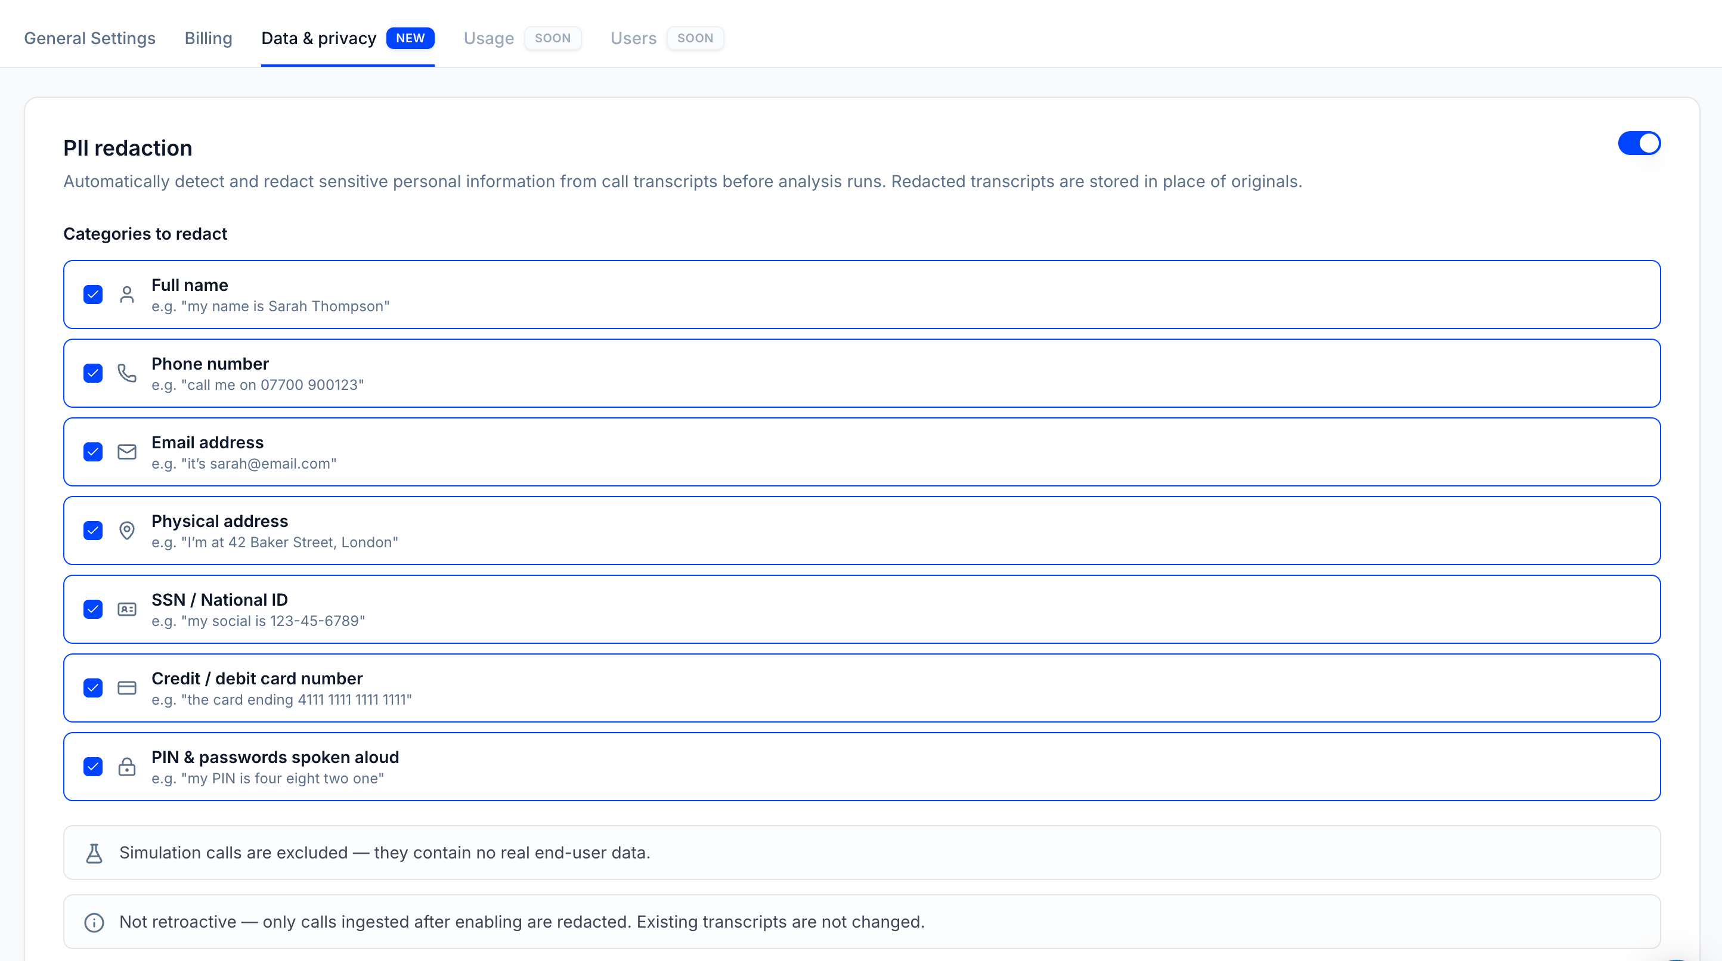Click the credit card icon
The image size is (1722, 961).
(127, 688)
